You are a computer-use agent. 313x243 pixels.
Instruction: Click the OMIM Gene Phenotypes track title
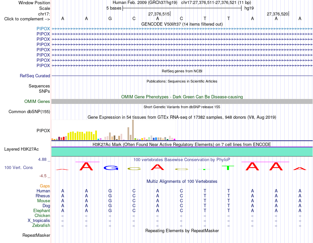point(182,97)
